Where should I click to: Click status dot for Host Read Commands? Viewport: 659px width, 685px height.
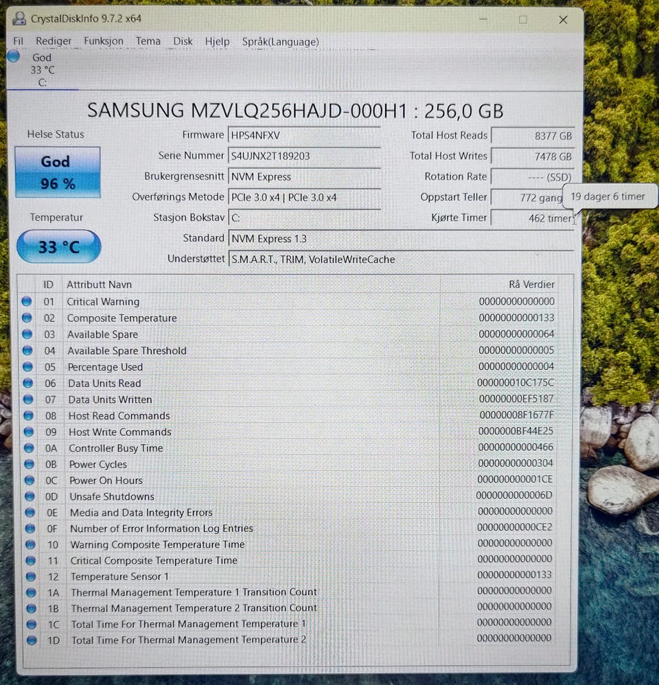(28, 415)
